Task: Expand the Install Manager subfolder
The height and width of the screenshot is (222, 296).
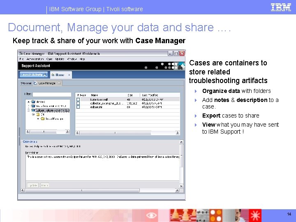Action: [38, 119]
